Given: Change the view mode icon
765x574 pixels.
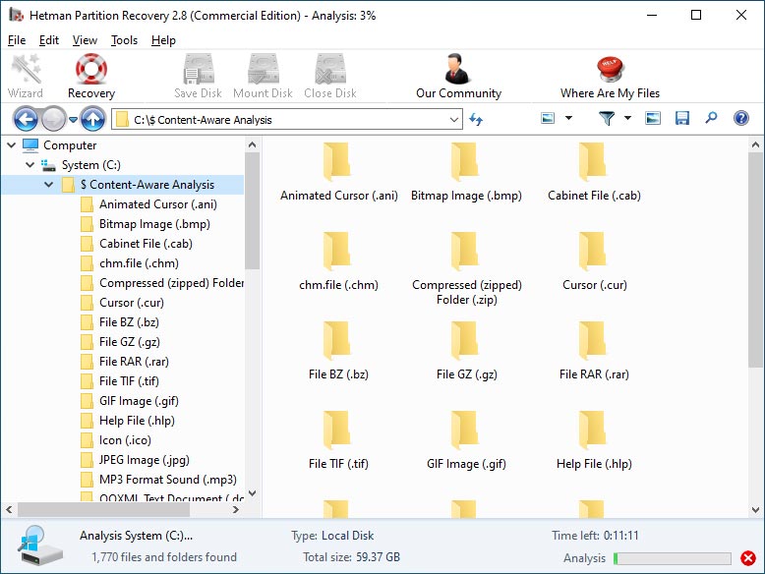Looking at the screenshot, I should [x=548, y=118].
